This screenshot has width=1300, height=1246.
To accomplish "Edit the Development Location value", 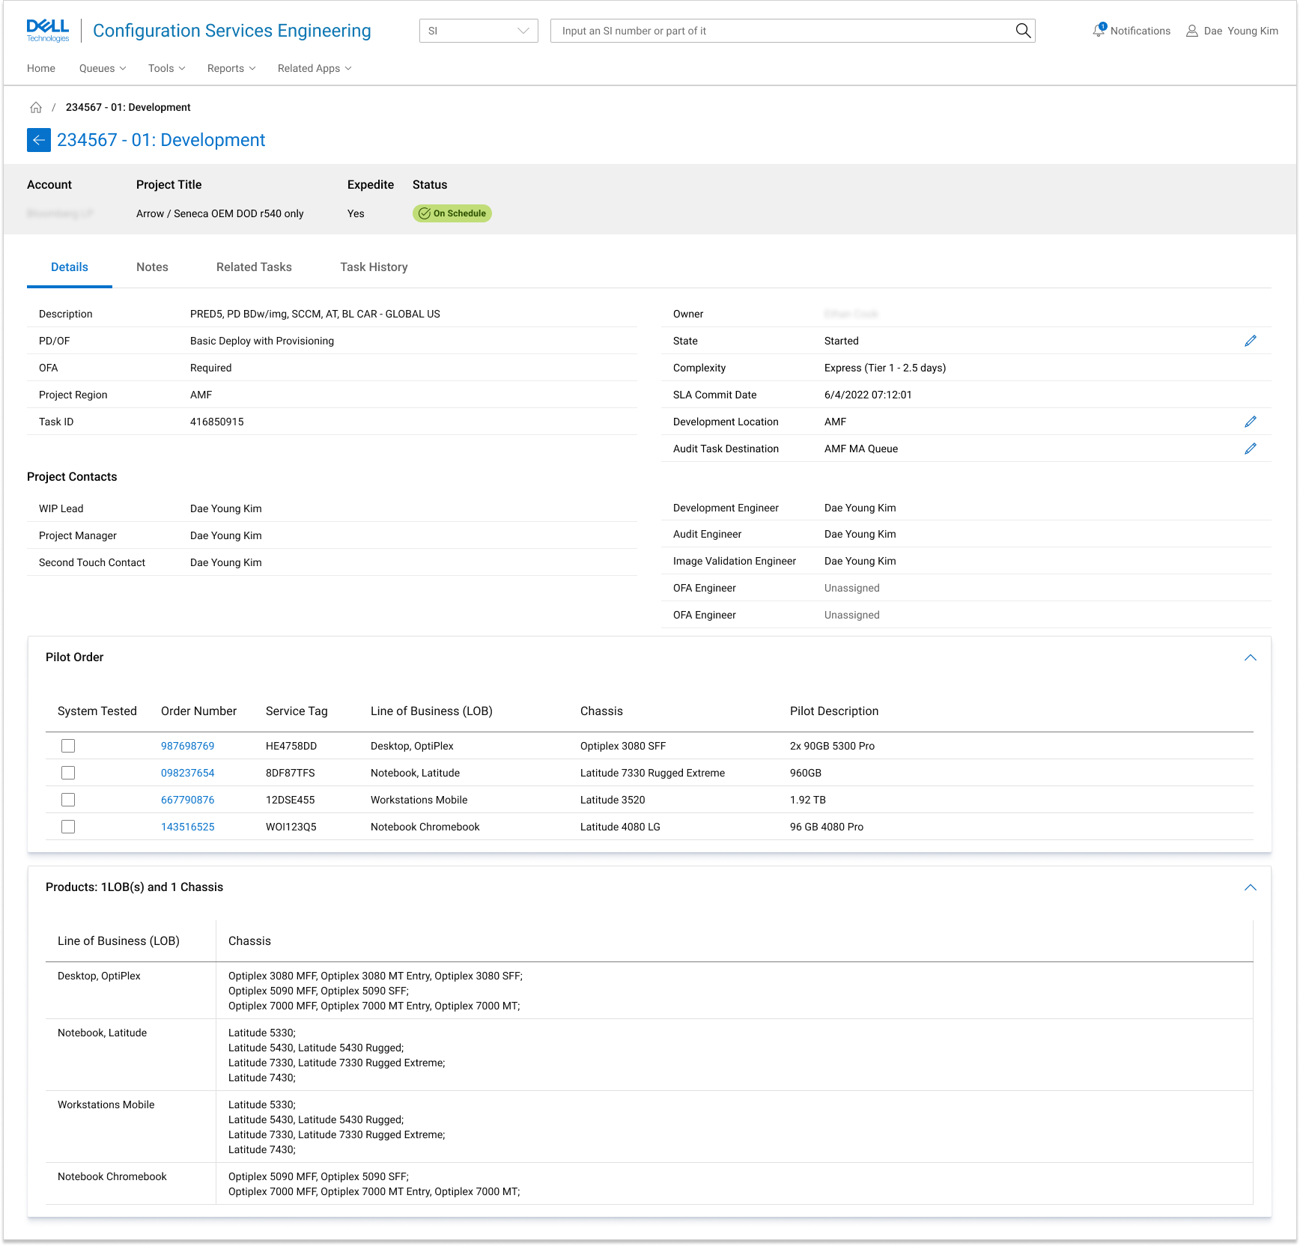I will tap(1250, 422).
